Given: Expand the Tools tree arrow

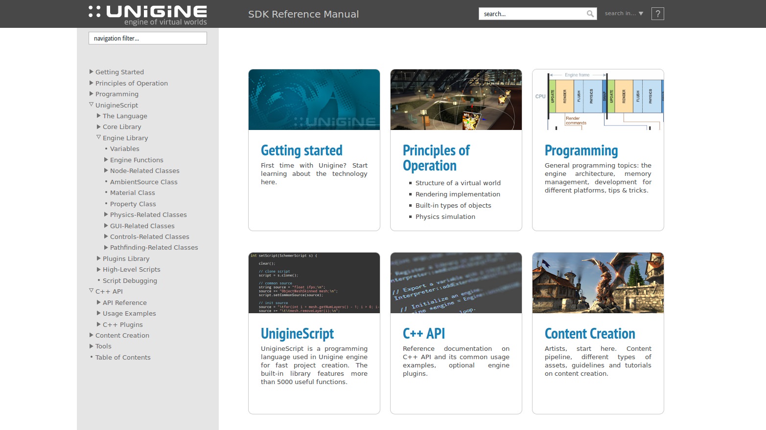Looking at the screenshot, I should tap(91, 346).
